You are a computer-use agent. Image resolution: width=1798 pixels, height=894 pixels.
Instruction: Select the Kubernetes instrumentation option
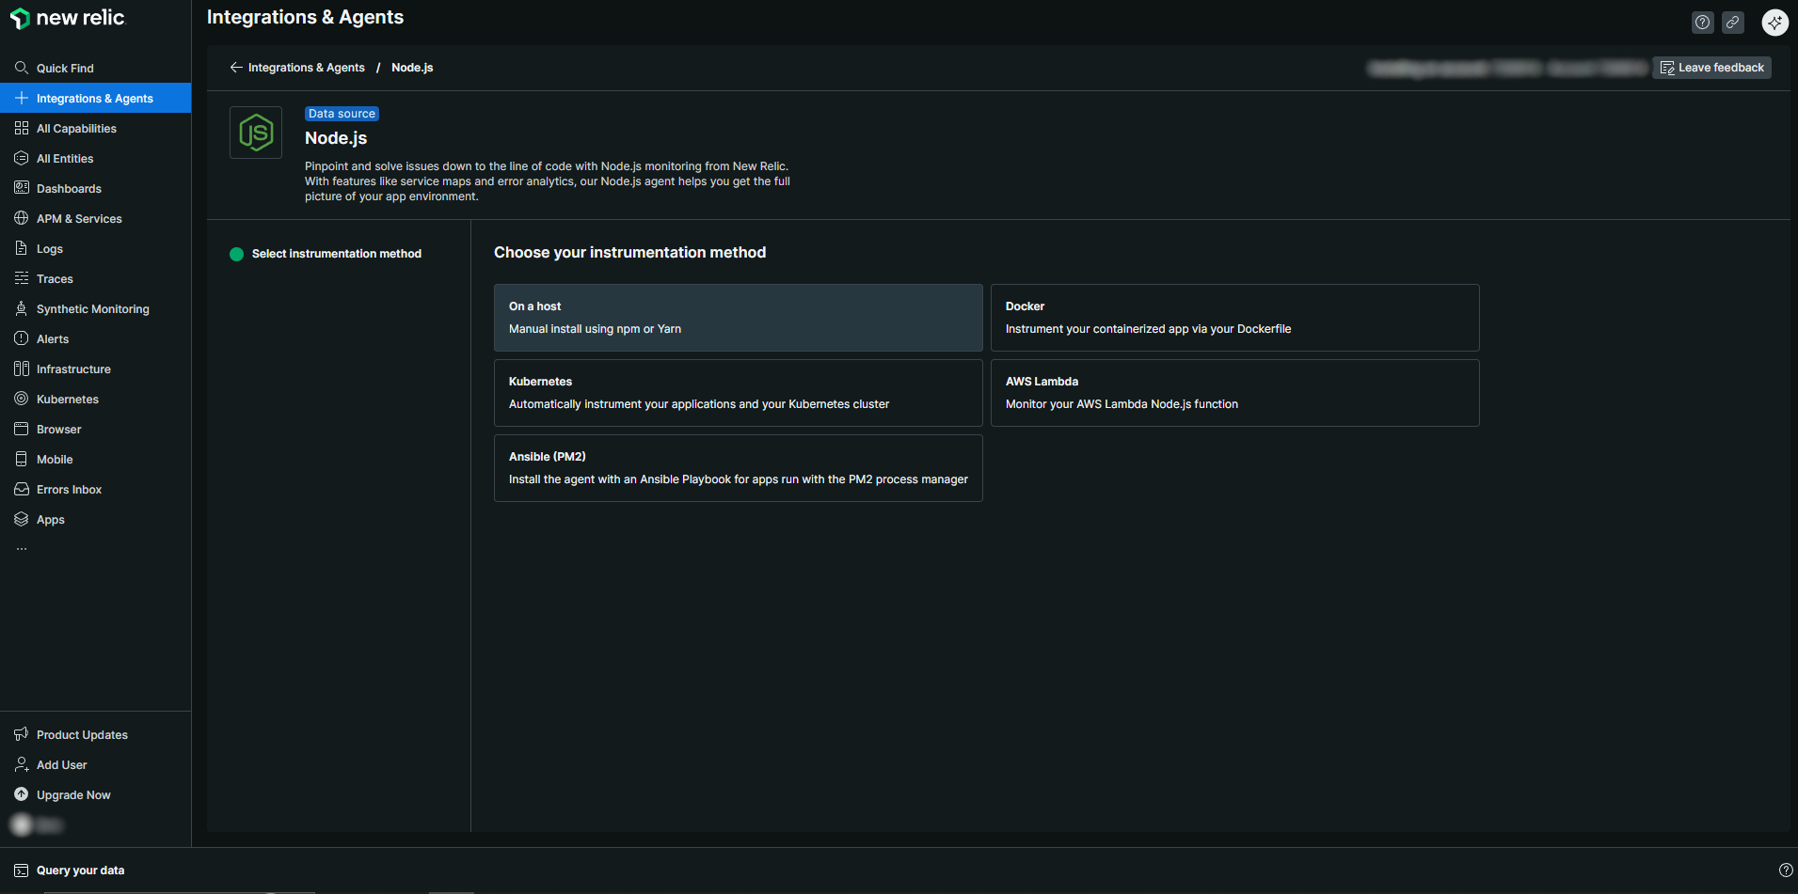[x=738, y=393]
